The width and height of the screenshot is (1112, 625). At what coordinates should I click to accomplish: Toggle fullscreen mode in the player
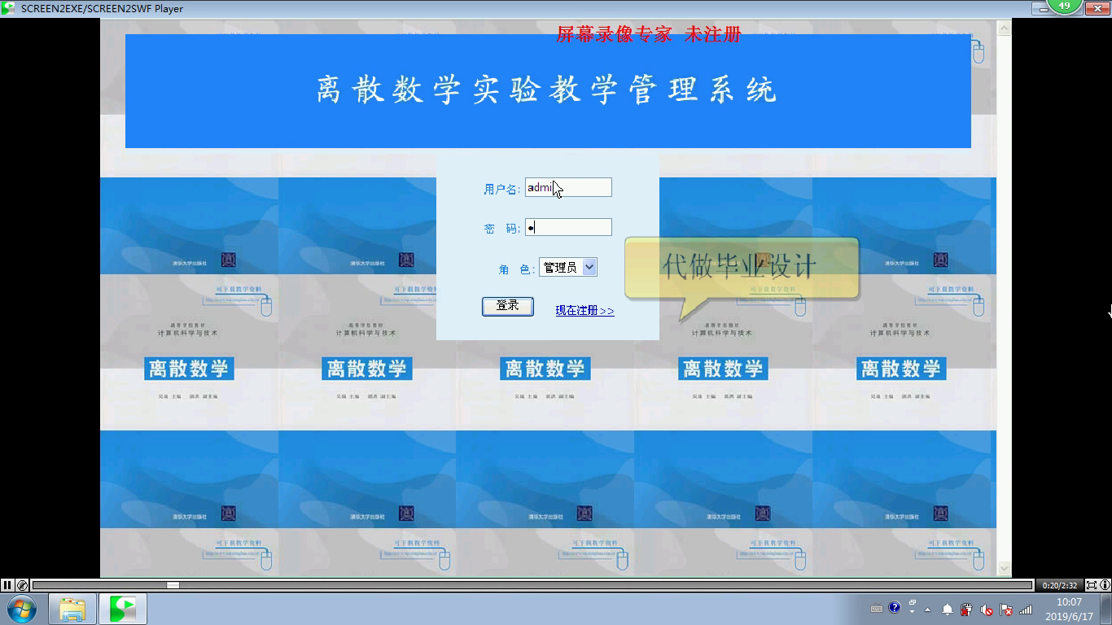coord(1091,585)
